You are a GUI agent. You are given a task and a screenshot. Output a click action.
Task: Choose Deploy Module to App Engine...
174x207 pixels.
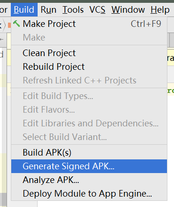click(x=89, y=193)
